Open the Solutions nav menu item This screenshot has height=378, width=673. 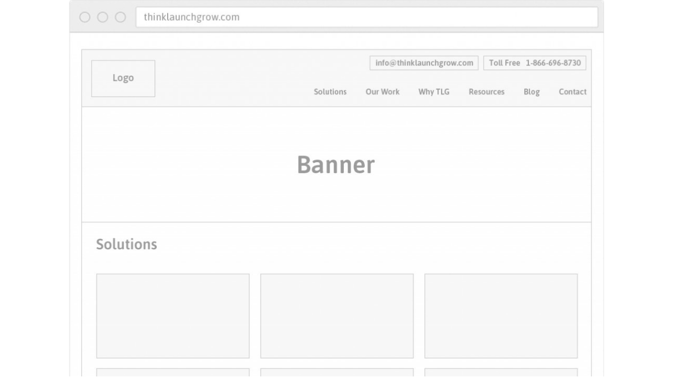point(330,92)
